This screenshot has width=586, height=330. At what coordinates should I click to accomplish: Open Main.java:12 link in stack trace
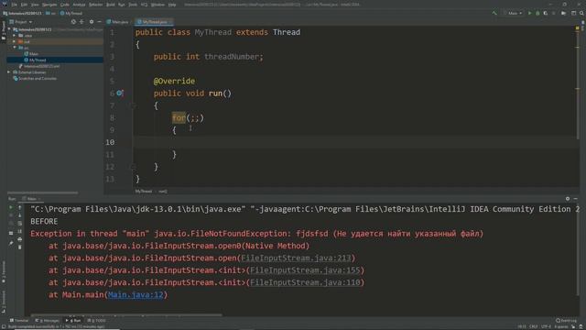click(x=136, y=295)
